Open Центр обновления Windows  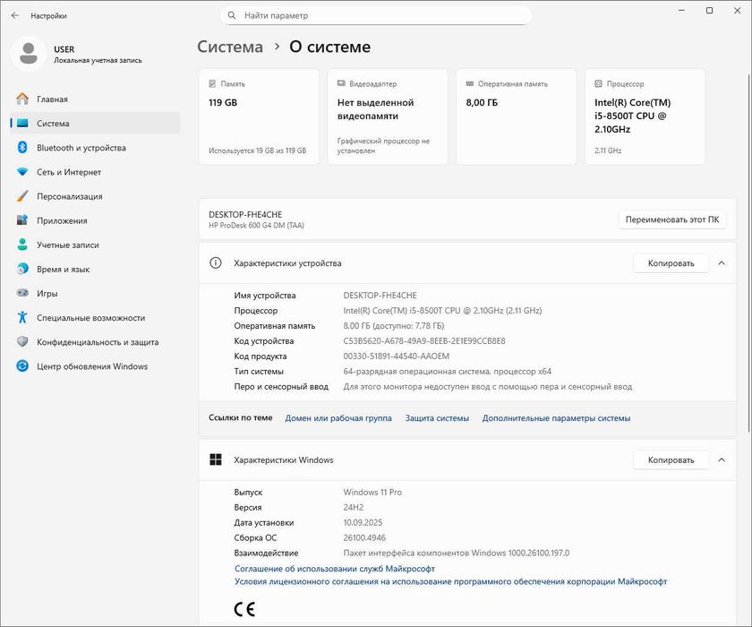click(95, 366)
